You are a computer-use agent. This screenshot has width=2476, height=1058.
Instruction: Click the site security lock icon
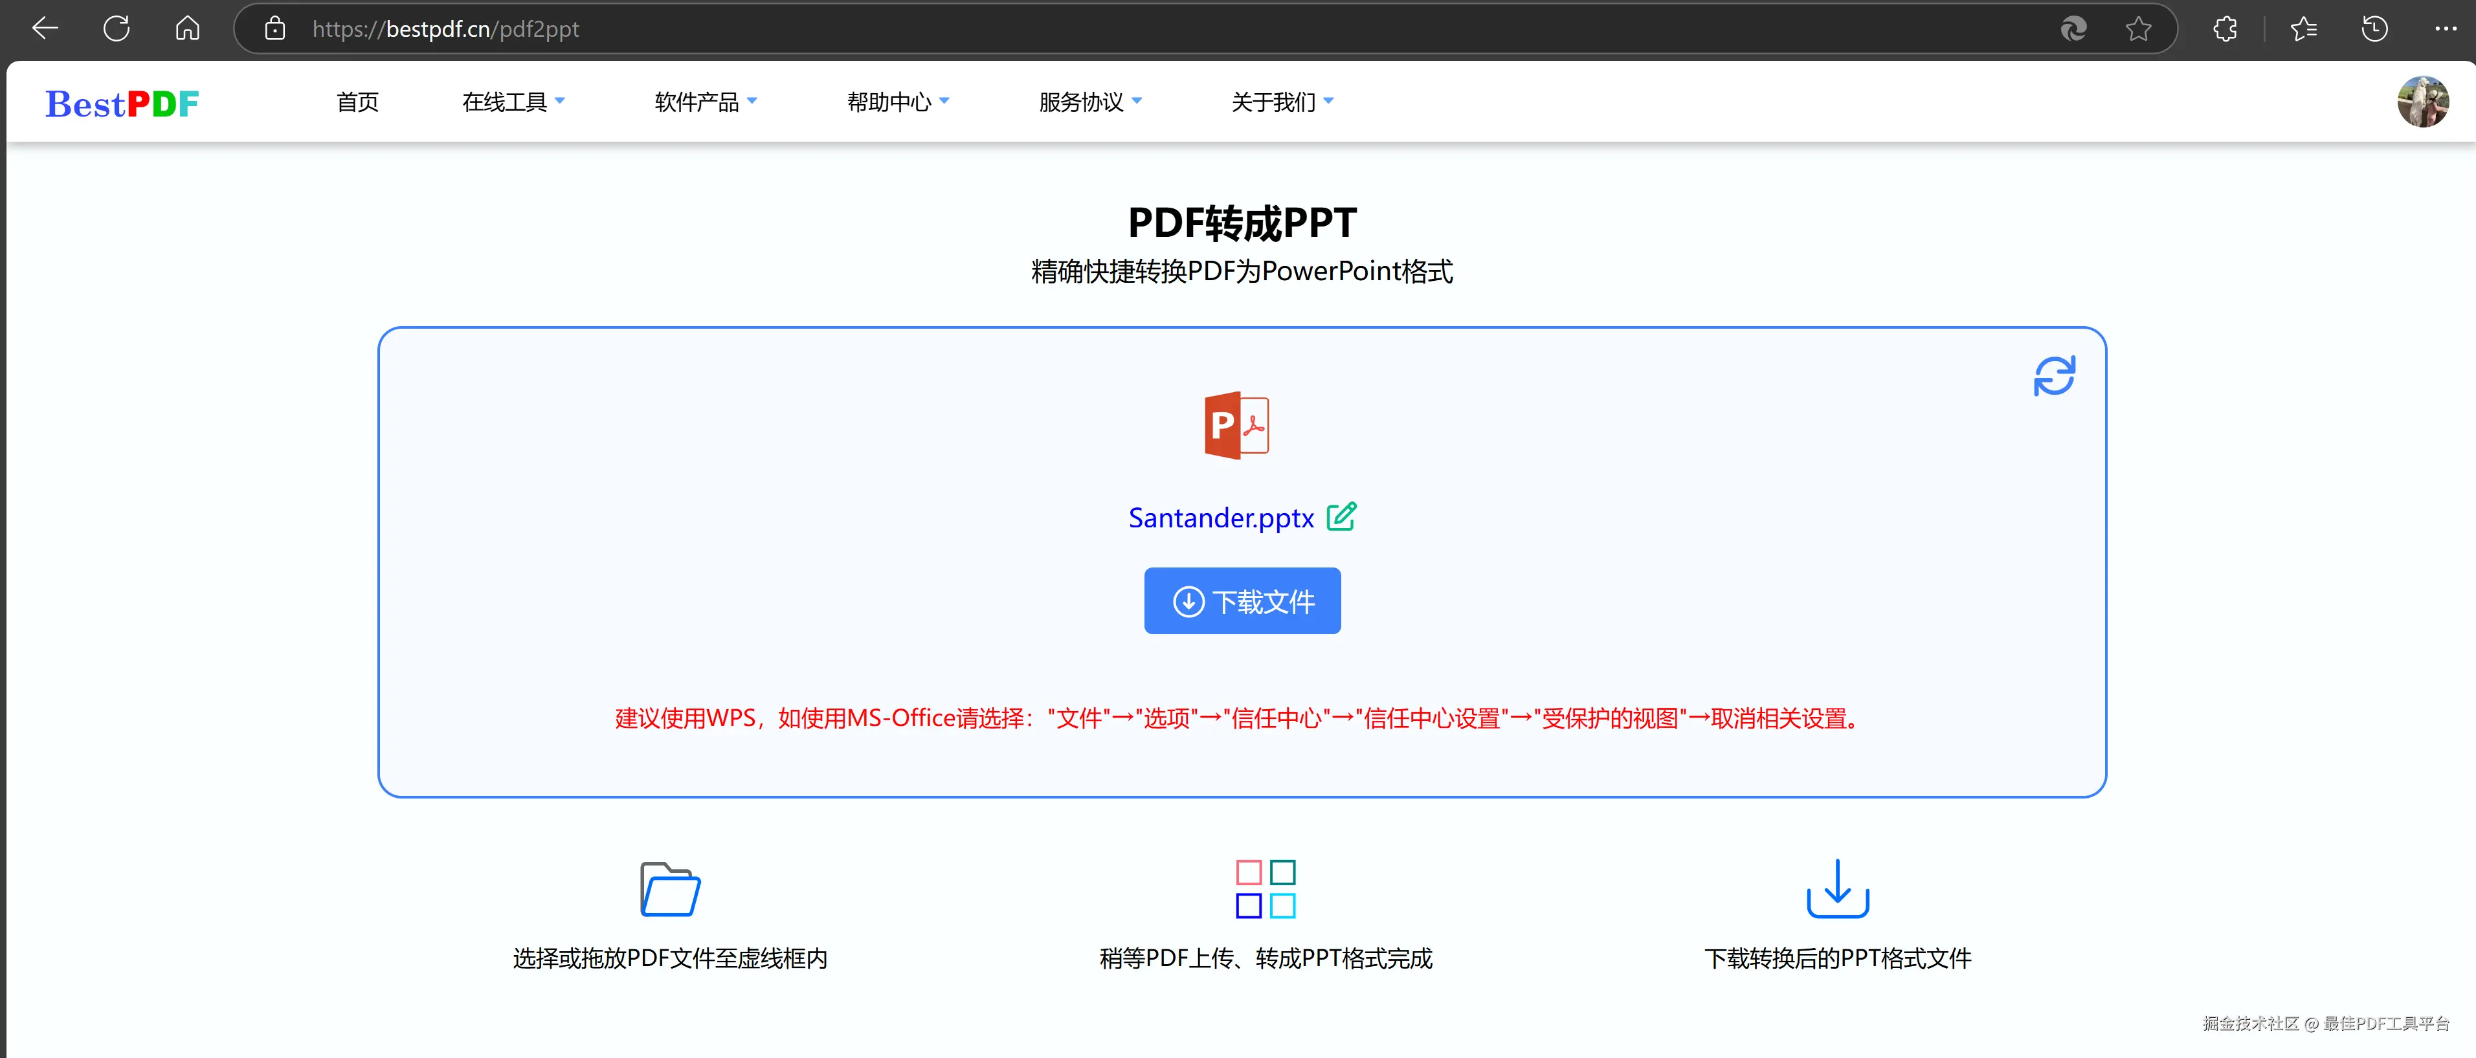(x=275, y=28)
